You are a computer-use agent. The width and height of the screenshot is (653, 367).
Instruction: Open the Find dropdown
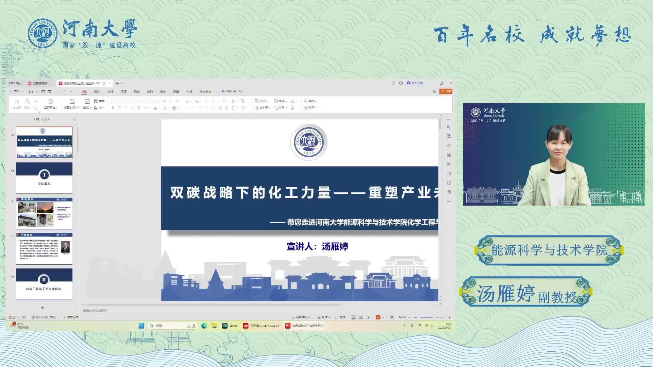click(310, 101)
